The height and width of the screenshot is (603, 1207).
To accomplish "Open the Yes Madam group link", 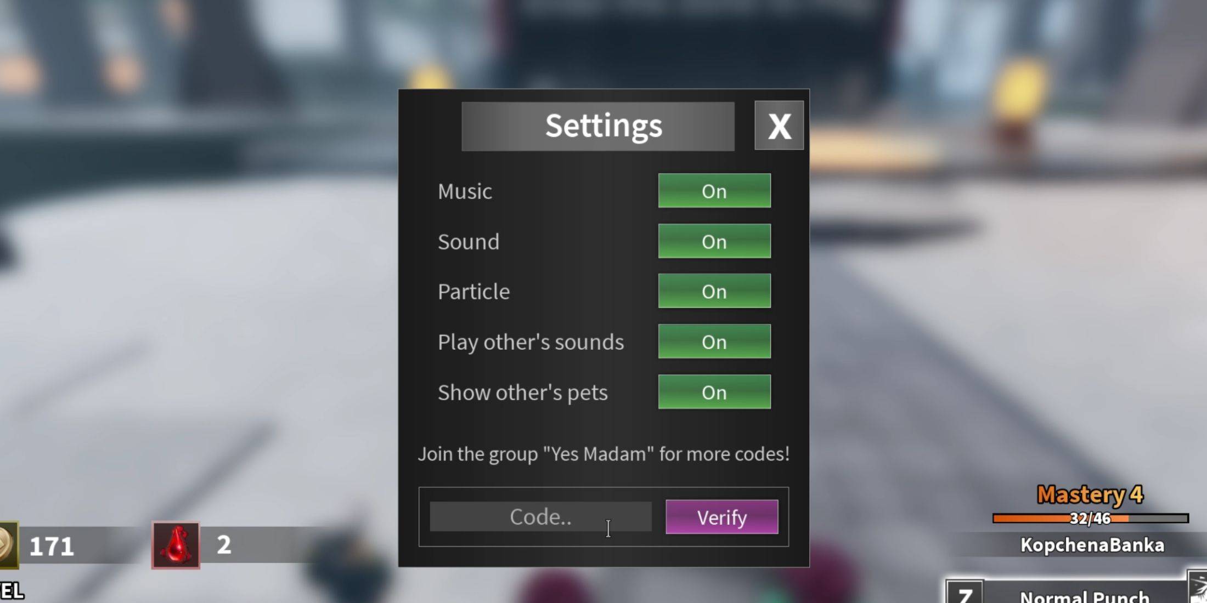I will pyautogui.click(x=603, y=454).
